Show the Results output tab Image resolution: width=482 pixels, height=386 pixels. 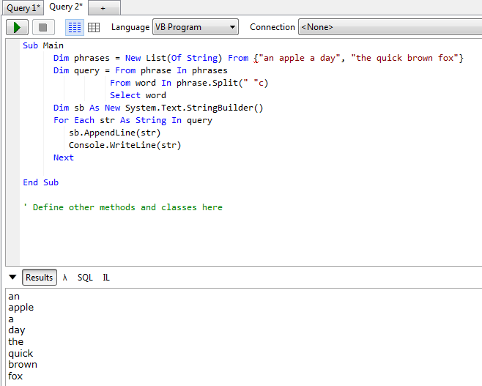pos(40,278)
